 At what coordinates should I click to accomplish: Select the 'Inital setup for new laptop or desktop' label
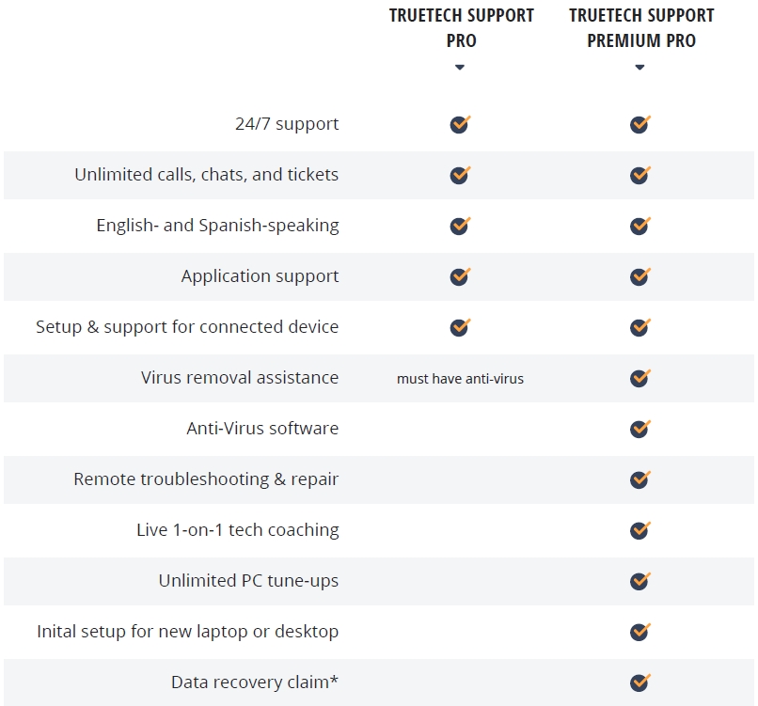pos(187,632)
